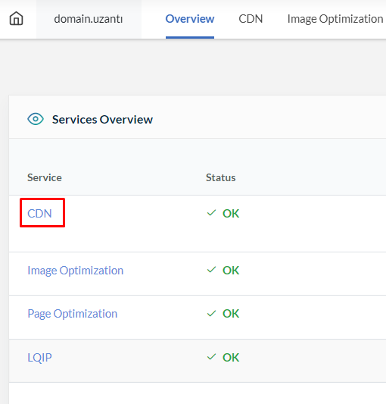Click the Service column header
The width and height of the screenshot is (386, 404).
tap(45, 177)
